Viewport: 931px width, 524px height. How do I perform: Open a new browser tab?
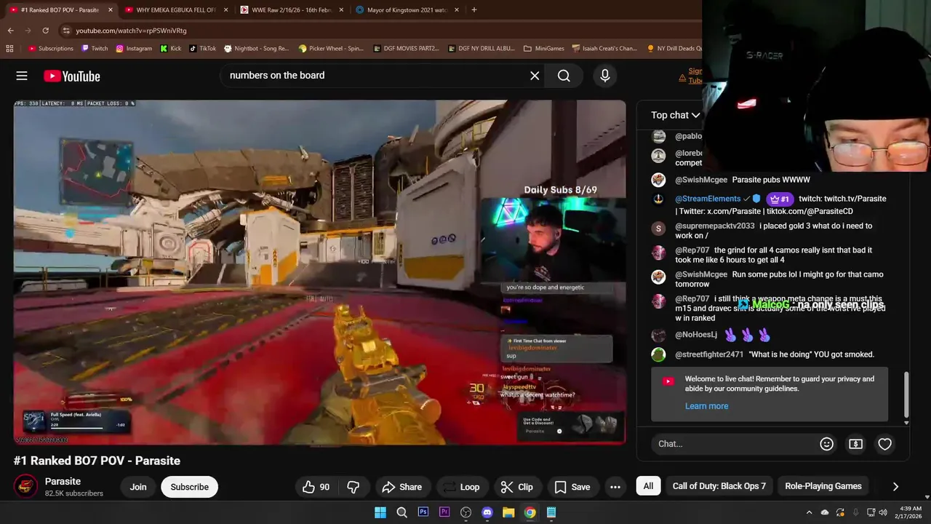[474, 10]
